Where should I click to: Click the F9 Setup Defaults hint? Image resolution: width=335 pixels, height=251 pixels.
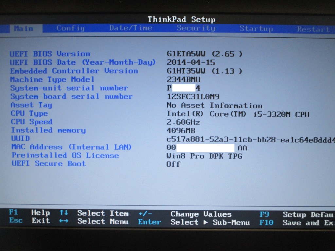click(297, 214)
